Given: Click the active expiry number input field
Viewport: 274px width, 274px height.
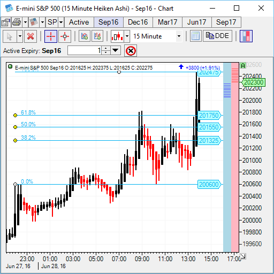Looking at the screenshot, I should point(85,51).
